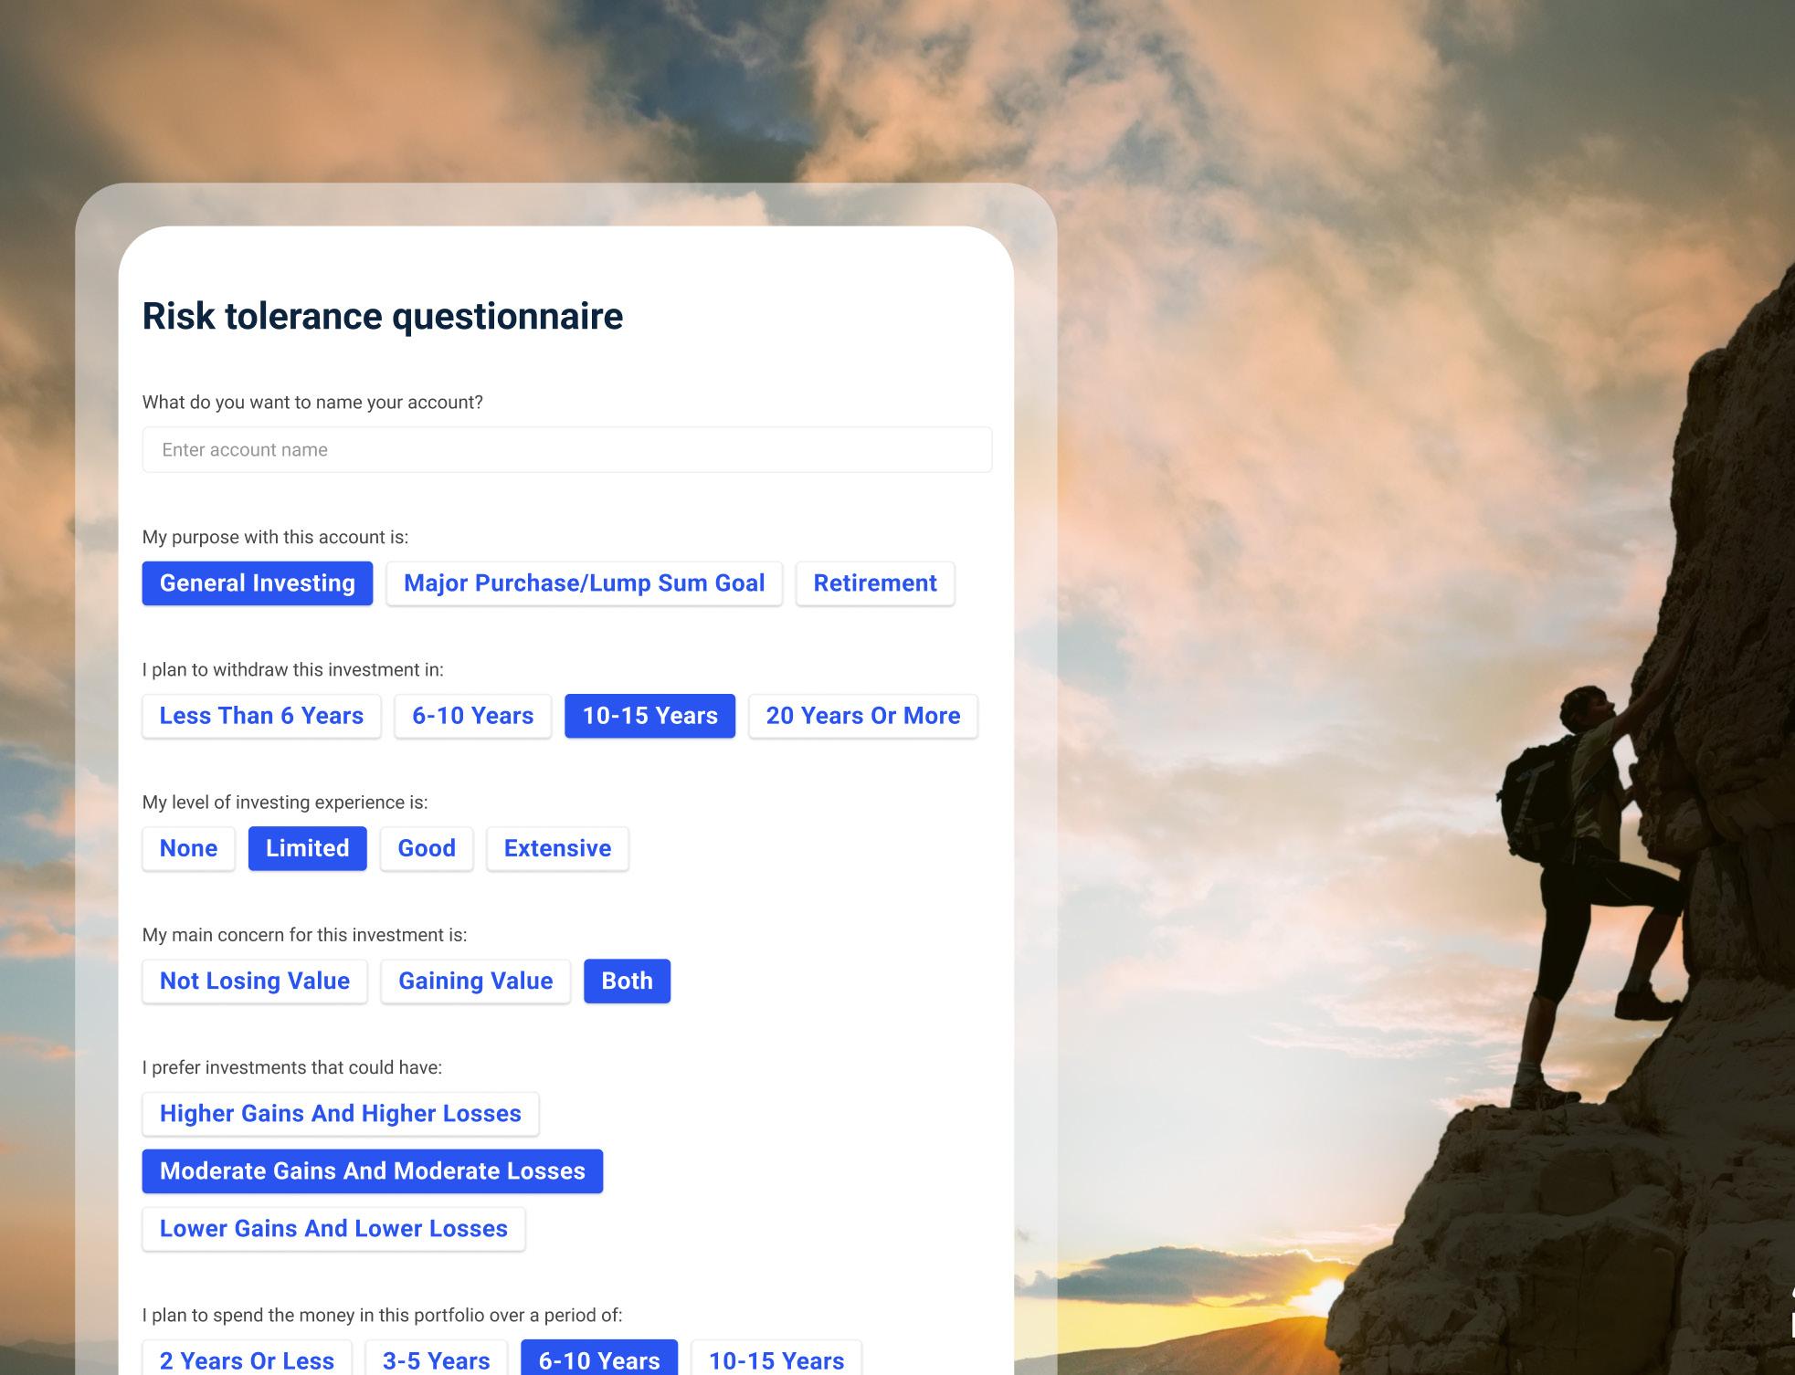Select 2 Years Or Less spending period
The height and width of the screenshot is (1375, 1795).
[x=247, y=1359]
